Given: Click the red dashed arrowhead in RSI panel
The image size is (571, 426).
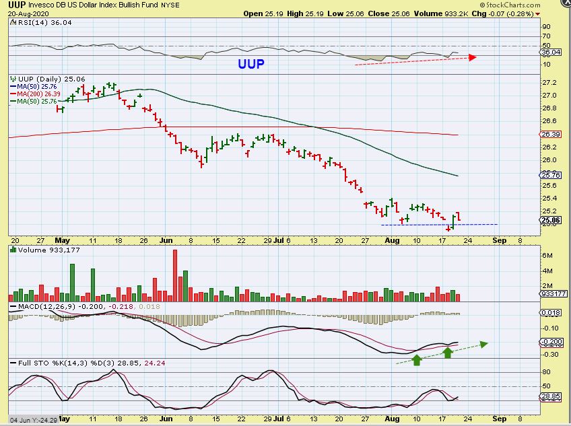Looking at the screenshot, I should point(473,57).
